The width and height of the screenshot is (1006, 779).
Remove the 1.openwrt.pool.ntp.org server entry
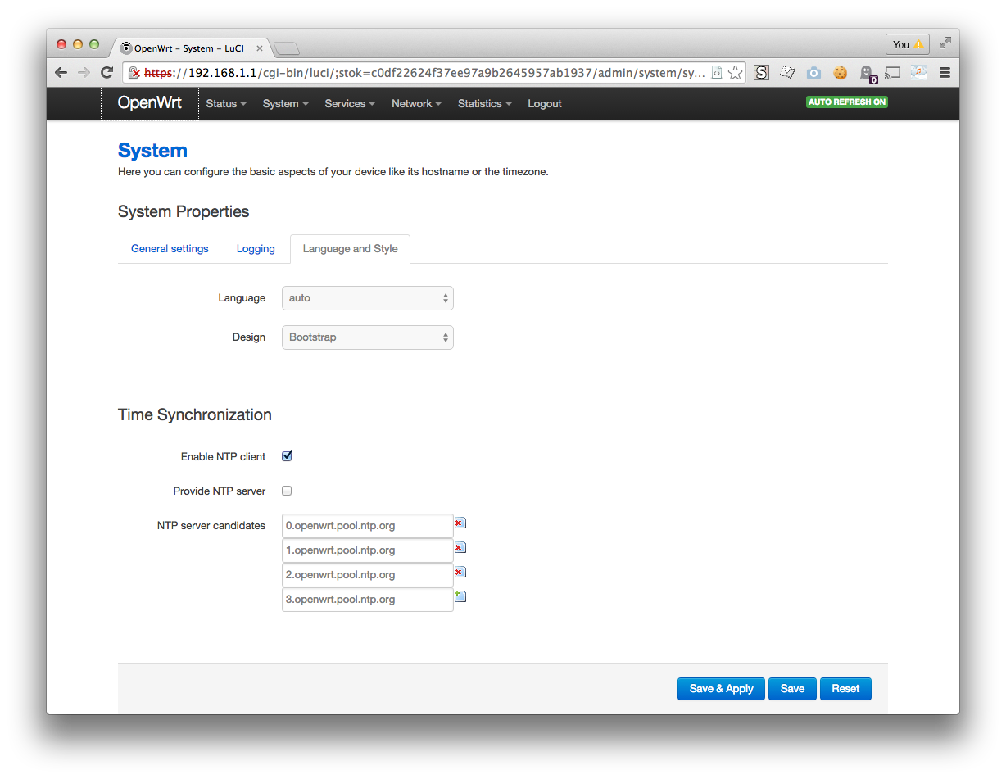click(x=460, y=547)
